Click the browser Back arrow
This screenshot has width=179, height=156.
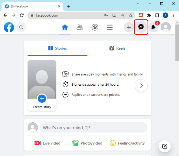click(5, 15)
